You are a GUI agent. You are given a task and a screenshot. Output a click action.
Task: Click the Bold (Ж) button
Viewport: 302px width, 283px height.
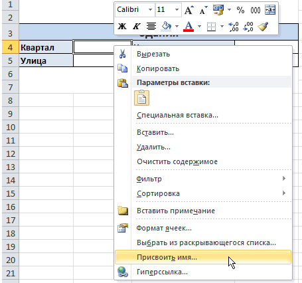(122, 27)
